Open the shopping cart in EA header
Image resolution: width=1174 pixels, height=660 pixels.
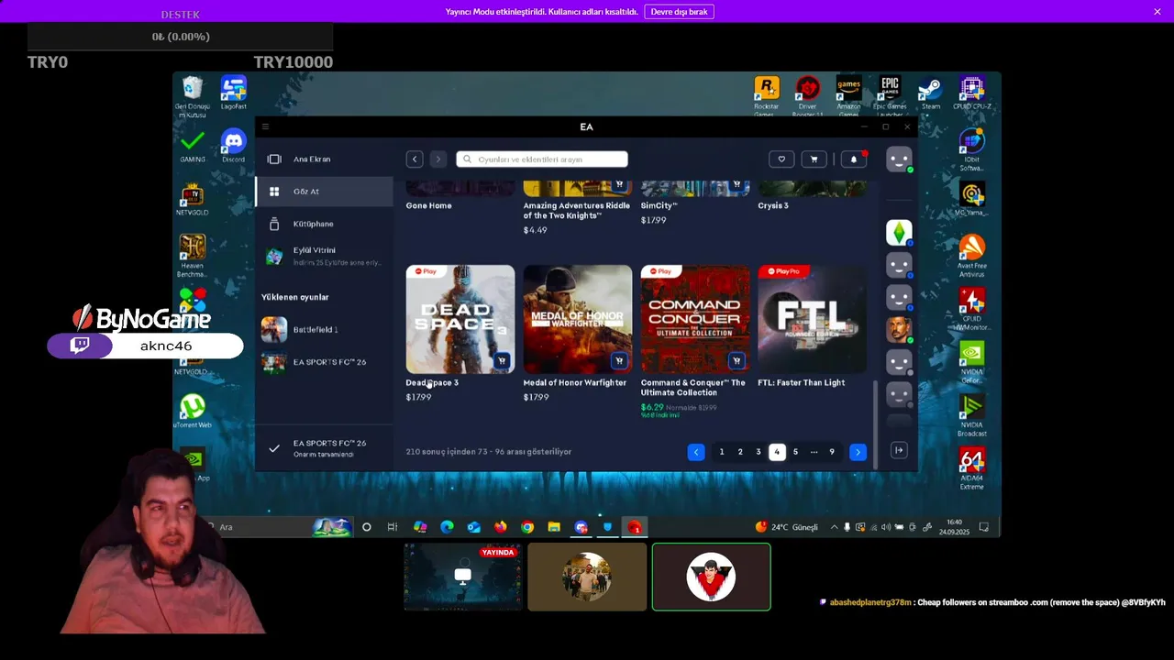814,159
